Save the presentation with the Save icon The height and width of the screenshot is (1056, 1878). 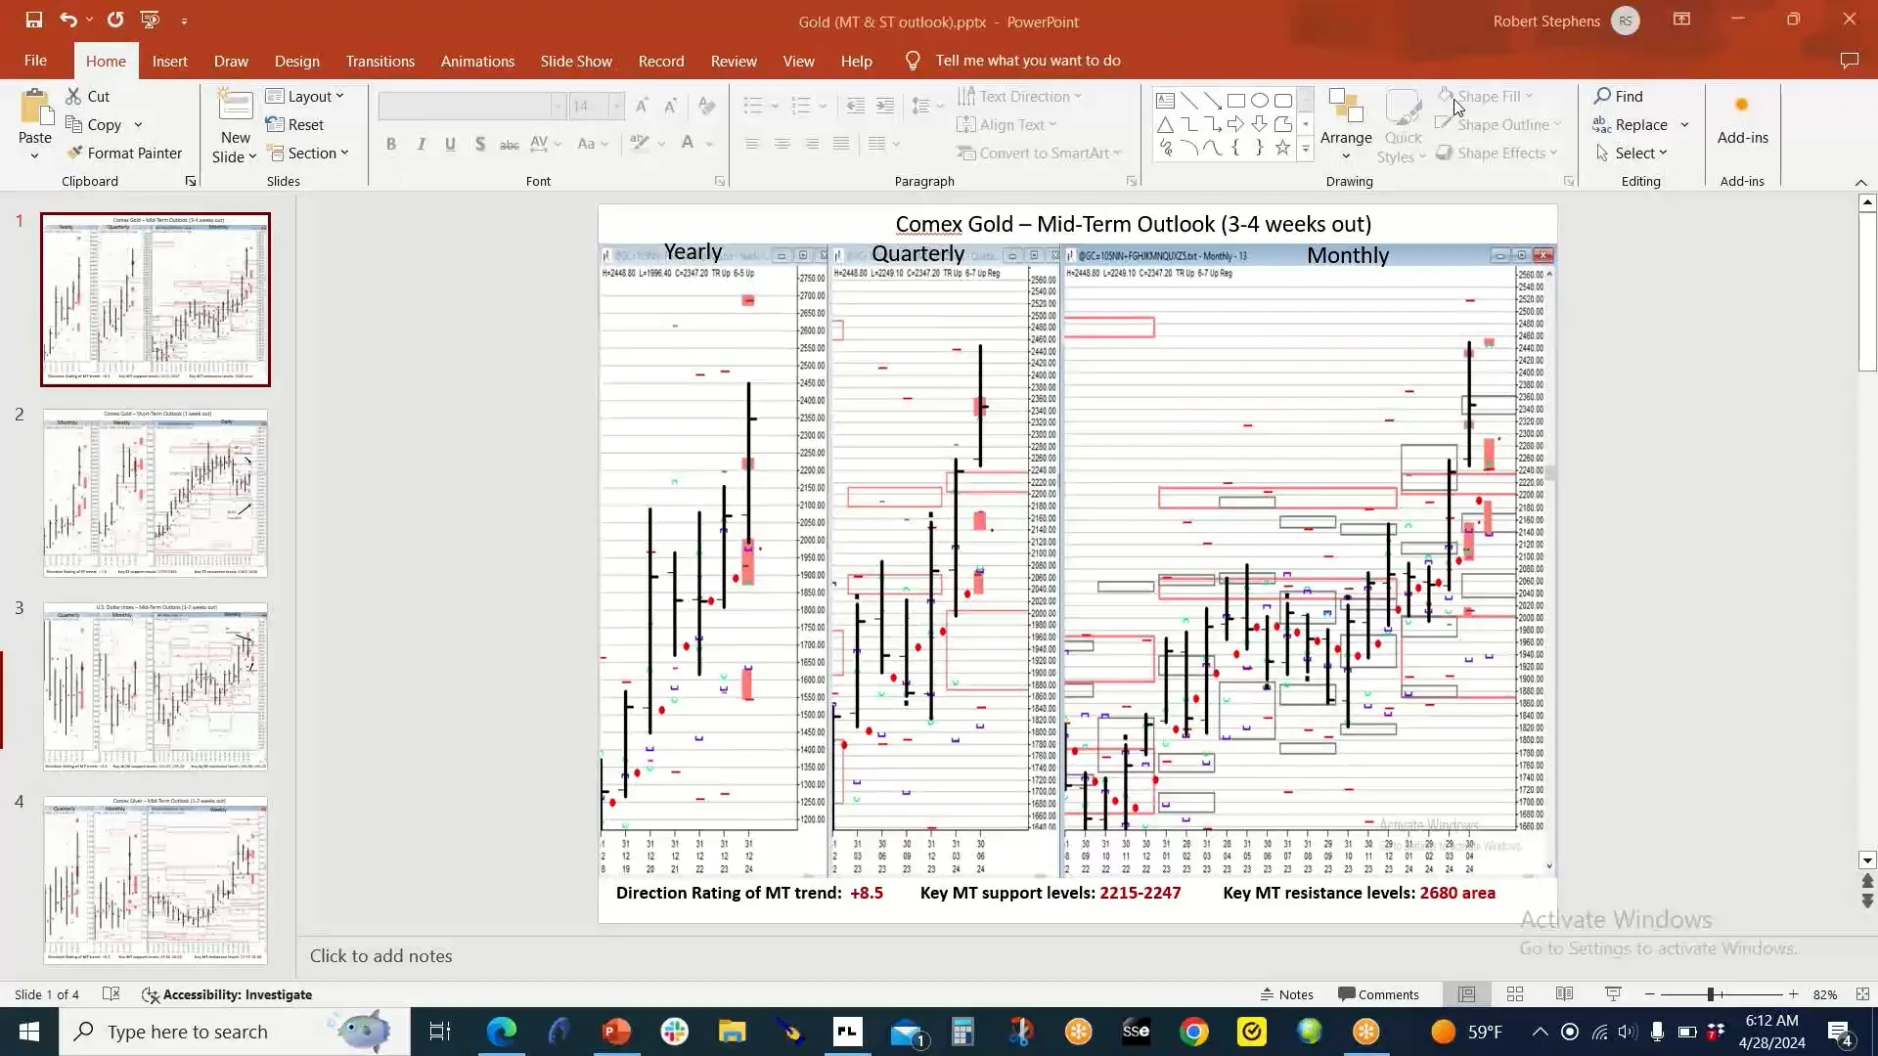point(33,20)
